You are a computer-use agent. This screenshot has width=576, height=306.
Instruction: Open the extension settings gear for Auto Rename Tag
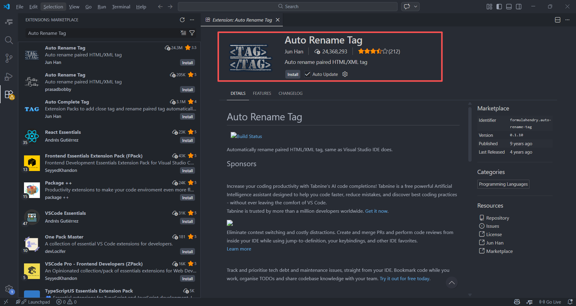click(345, 74)
